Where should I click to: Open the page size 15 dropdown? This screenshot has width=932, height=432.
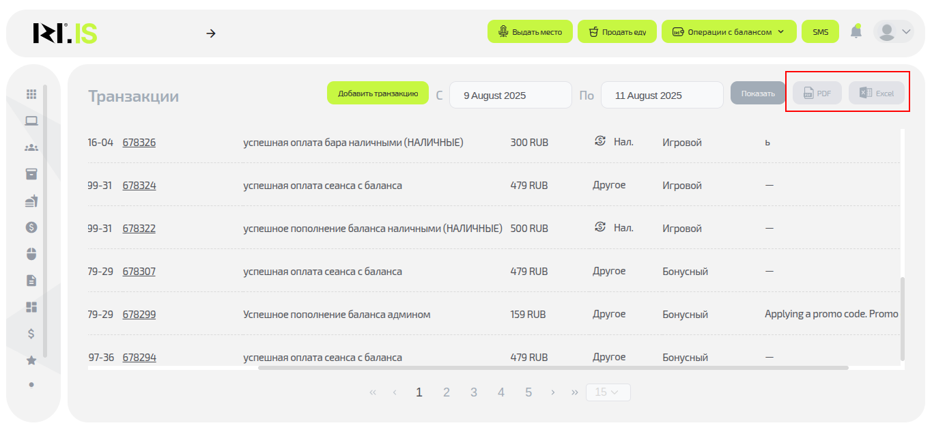[608, 392]
